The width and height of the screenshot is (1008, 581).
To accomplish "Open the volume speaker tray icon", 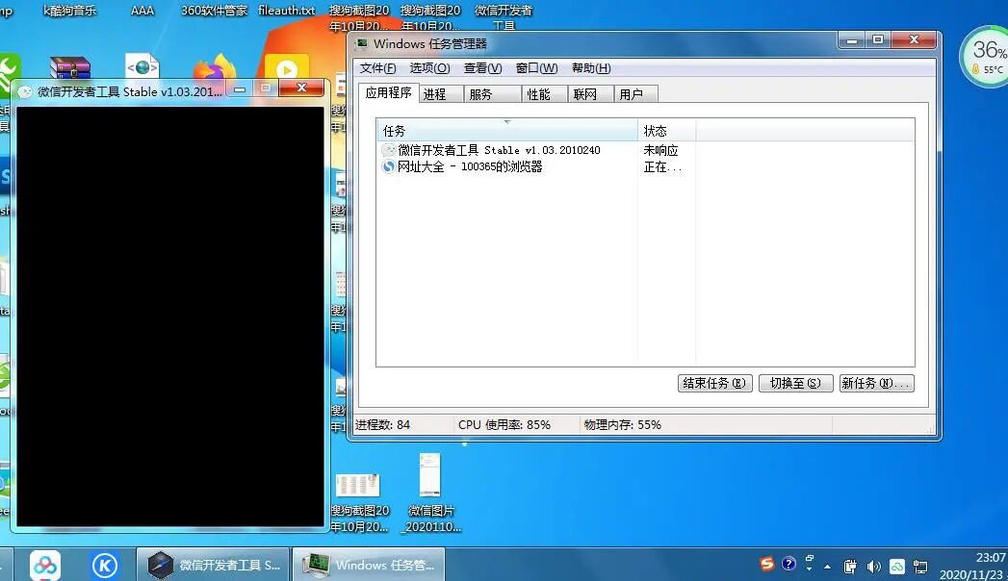I will tap(873, 567).
